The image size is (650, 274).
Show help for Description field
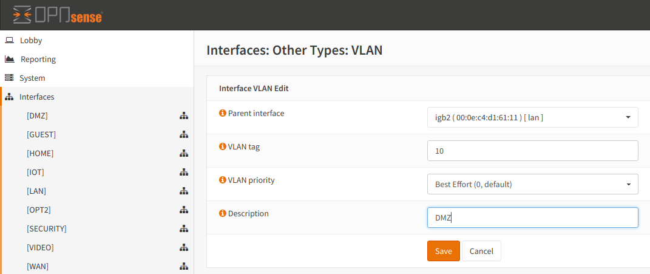222,214
